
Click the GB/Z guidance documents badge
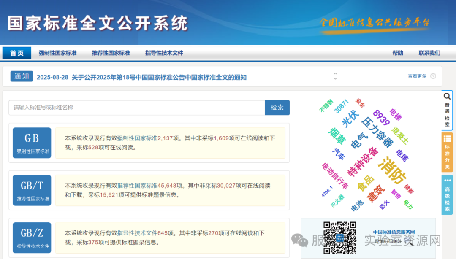(32, 237)
